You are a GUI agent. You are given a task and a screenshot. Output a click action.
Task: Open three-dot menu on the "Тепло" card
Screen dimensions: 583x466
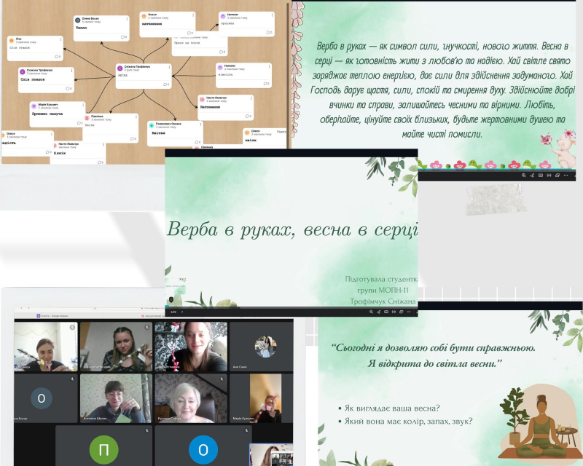point(127,19)
